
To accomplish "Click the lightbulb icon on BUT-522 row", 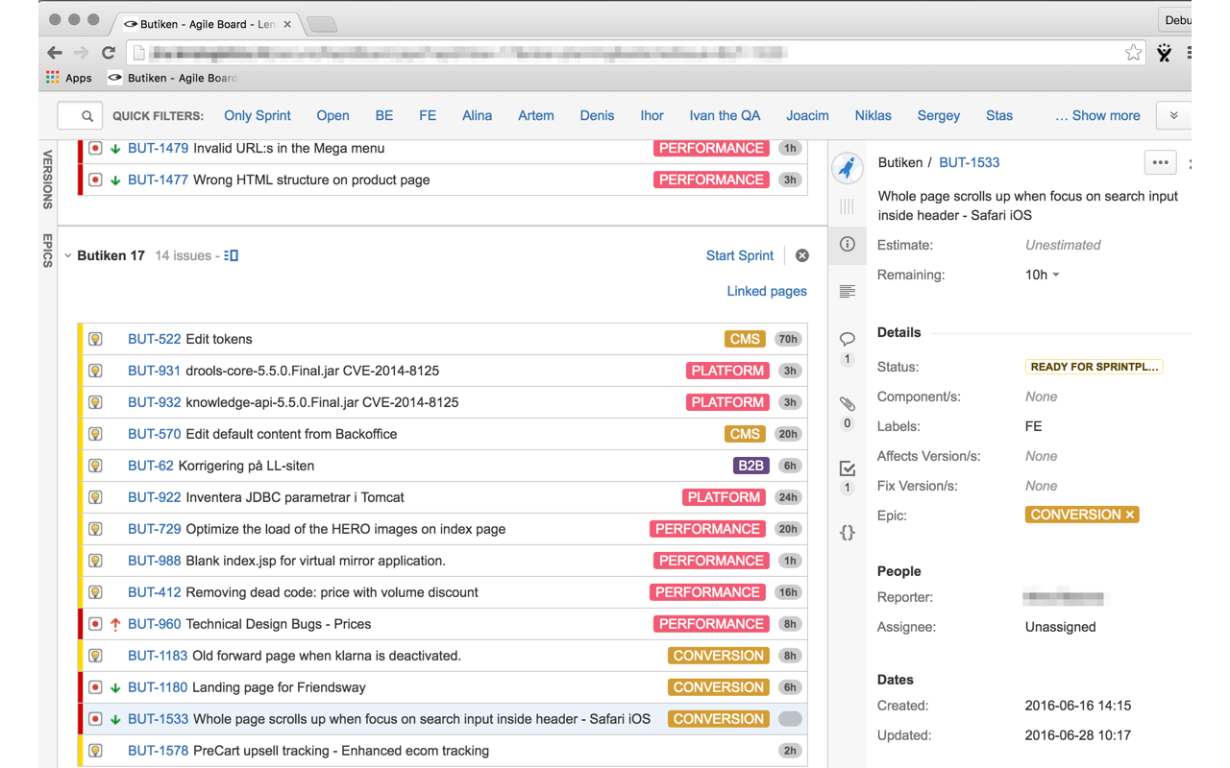I will pos(95,339).
